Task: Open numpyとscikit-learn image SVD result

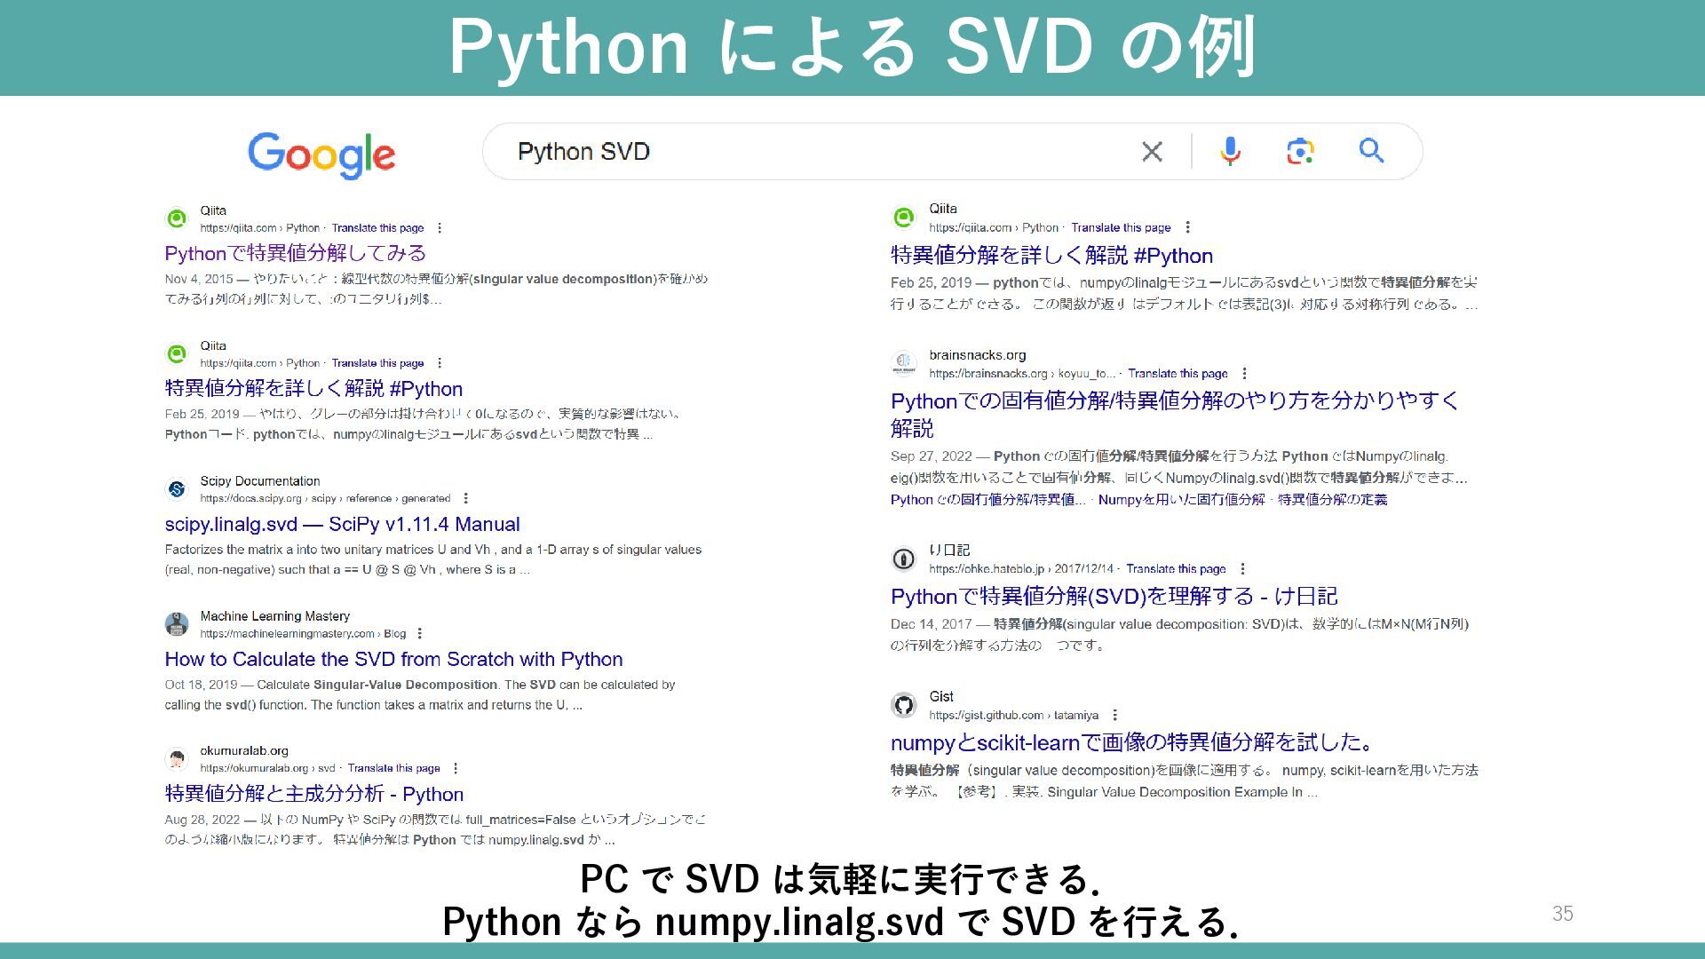Action: (x=1133, y=742)
